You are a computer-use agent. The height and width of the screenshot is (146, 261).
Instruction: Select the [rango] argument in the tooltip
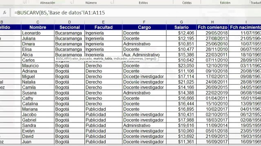[x=150, y=58]
